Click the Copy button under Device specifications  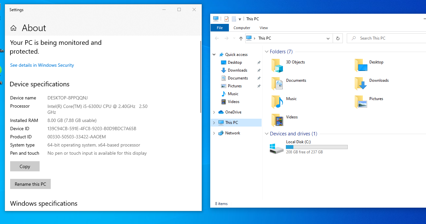tap(25, 166)
